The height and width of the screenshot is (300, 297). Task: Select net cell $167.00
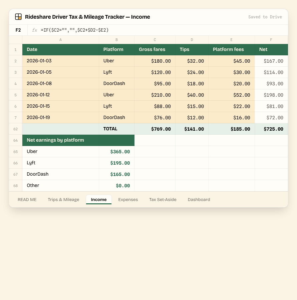tap(271, 61)
